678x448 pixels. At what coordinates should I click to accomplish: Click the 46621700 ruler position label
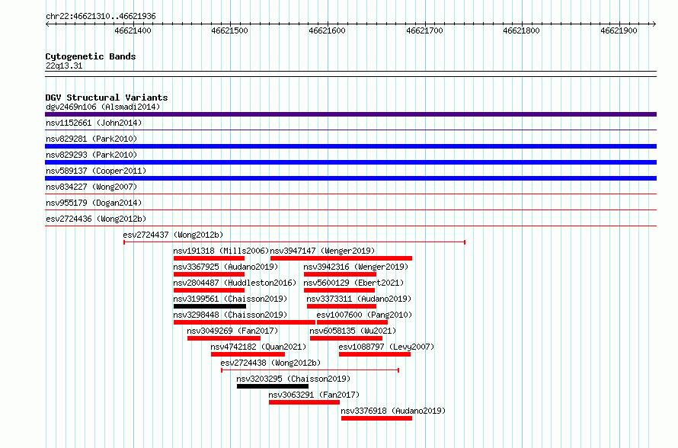tap(424, 30)
